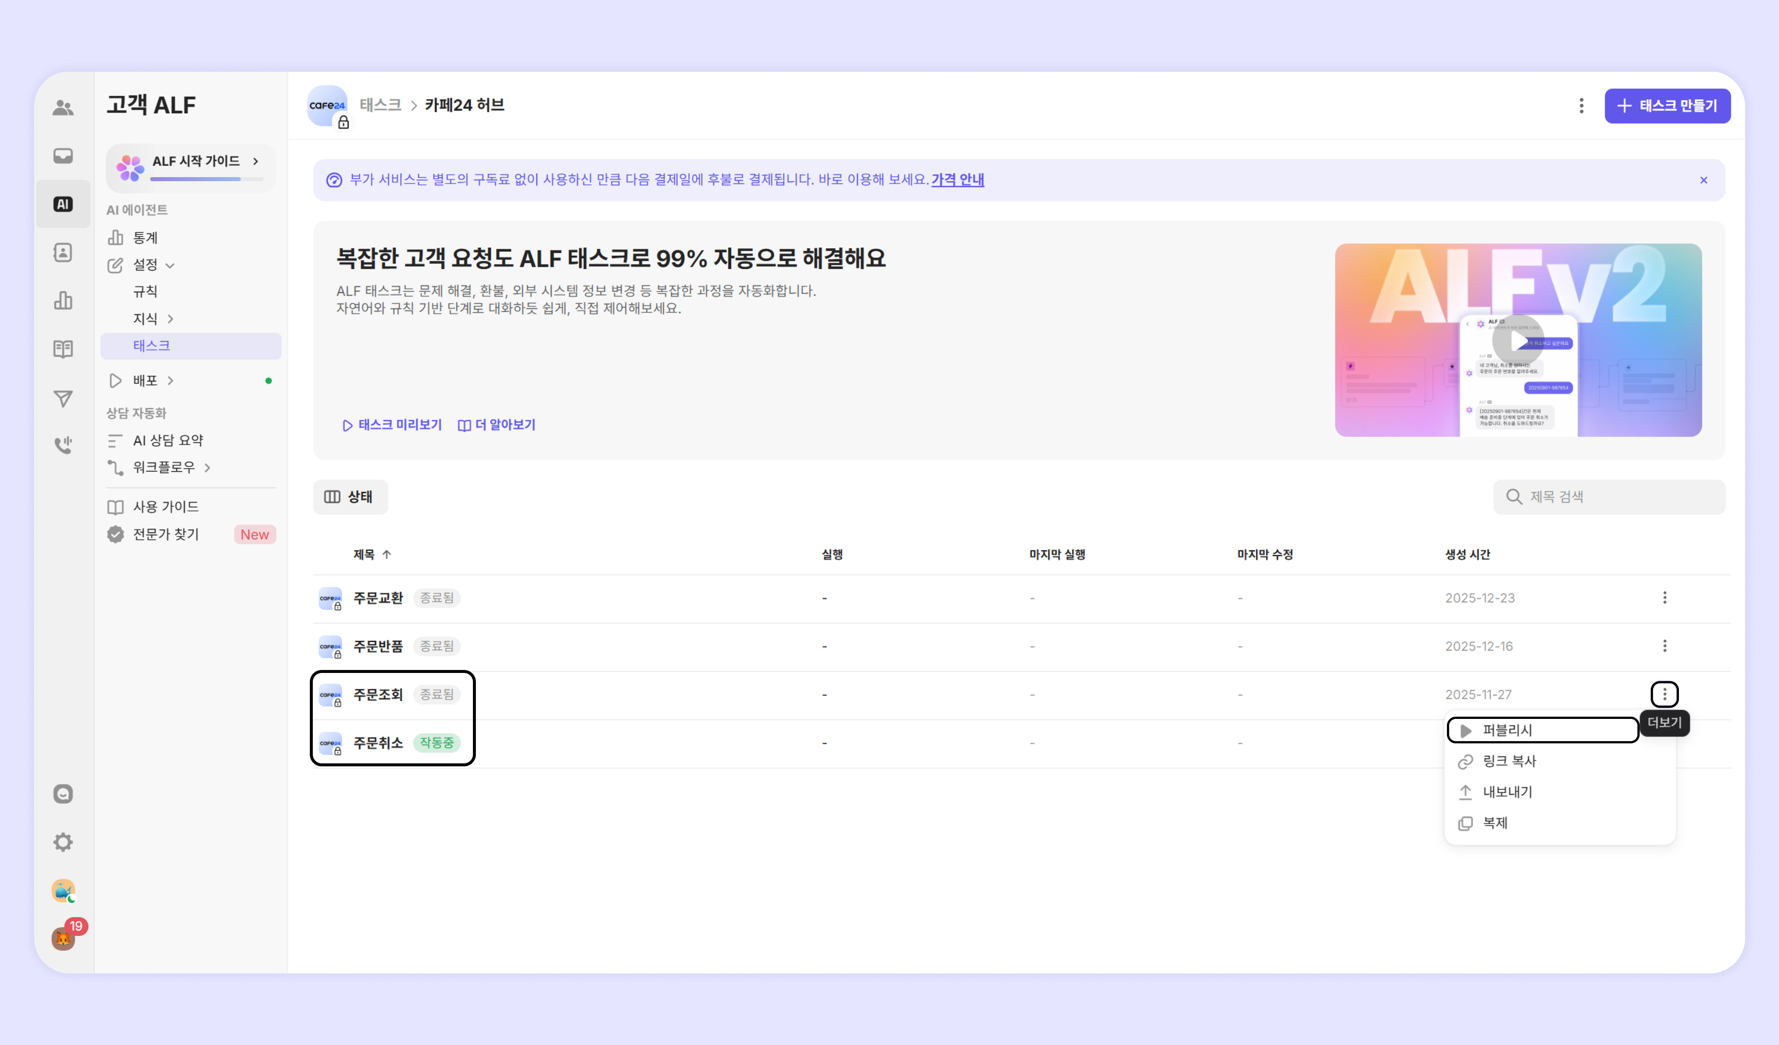The height and width of the screenshot is (1045, 1779).
Task: Choose 링크 복사 in context menu
Action: [1508, 761]
